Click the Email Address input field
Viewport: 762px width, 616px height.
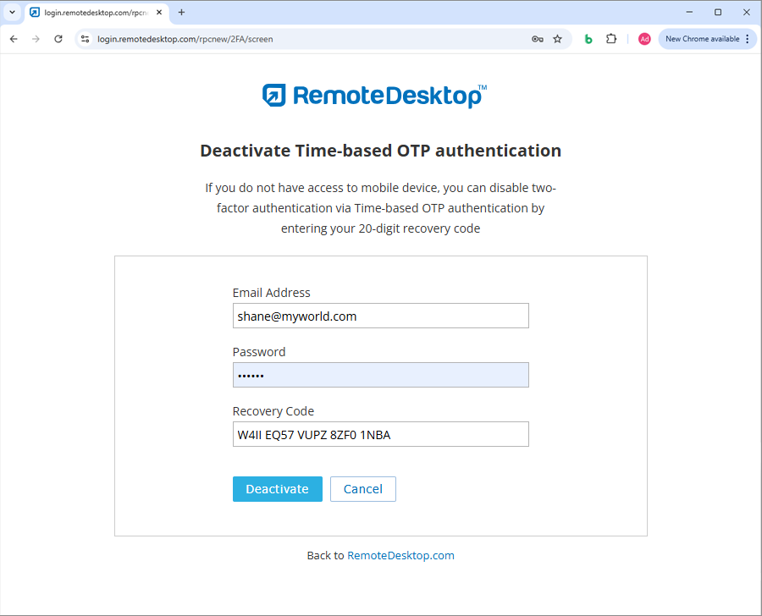pos(380,316)
